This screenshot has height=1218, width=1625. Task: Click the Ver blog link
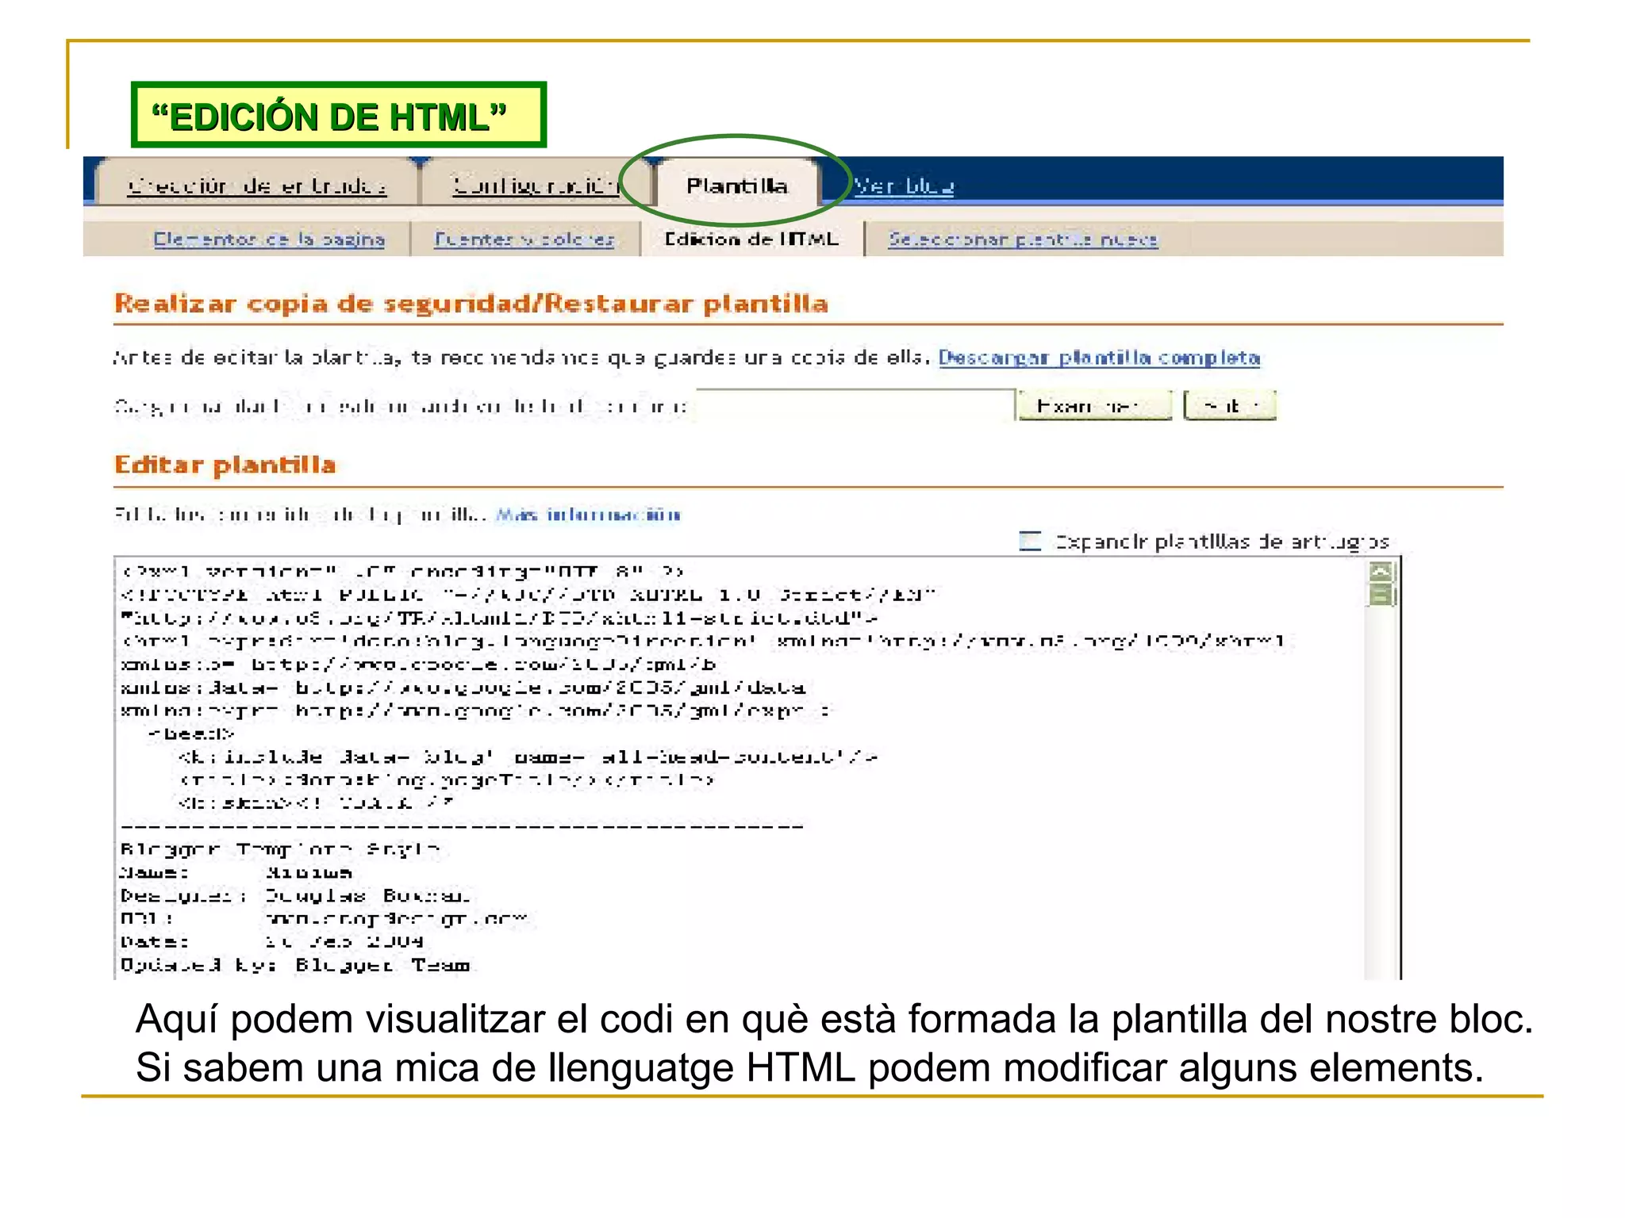coord(904,186)
